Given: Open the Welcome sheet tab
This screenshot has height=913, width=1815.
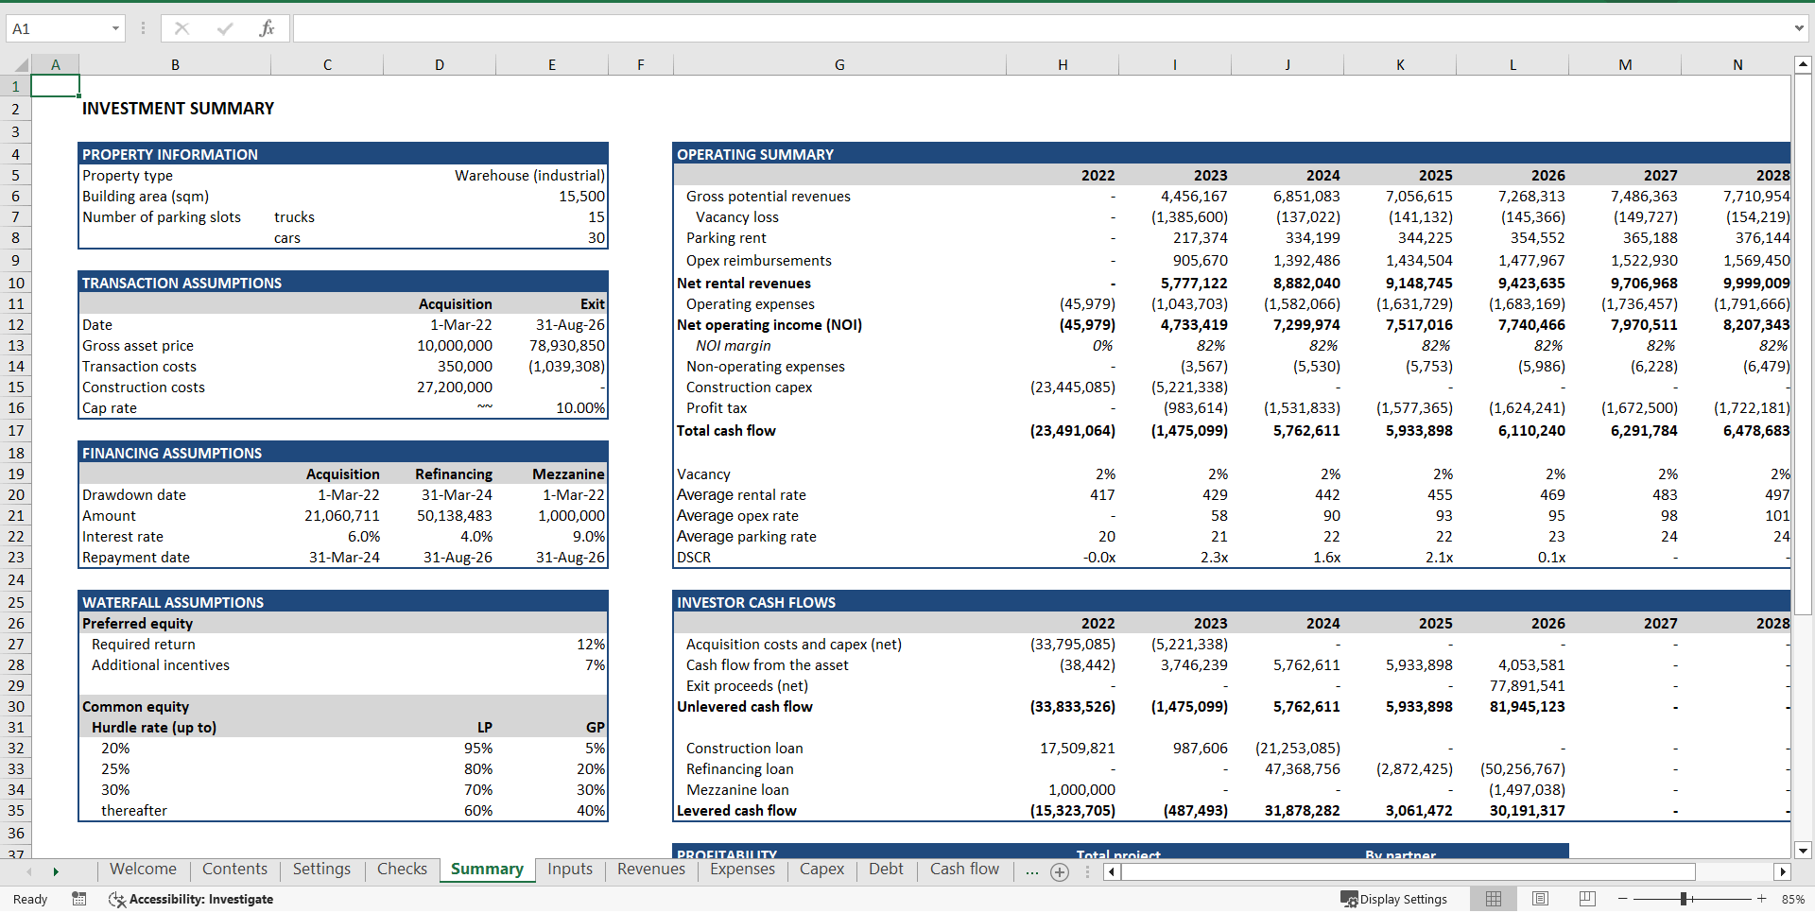Looking at the screenshot, I should [143, 870].
